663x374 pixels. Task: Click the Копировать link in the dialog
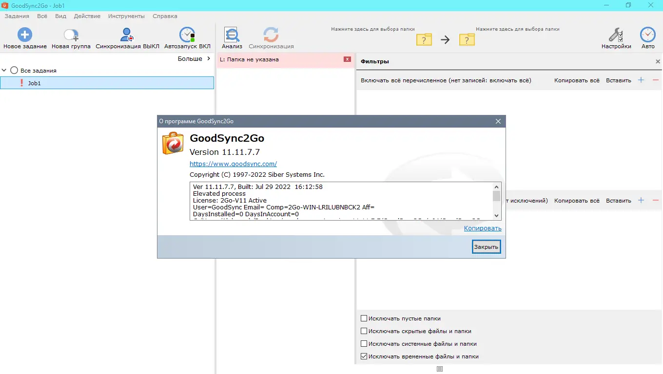click(483, 228)
